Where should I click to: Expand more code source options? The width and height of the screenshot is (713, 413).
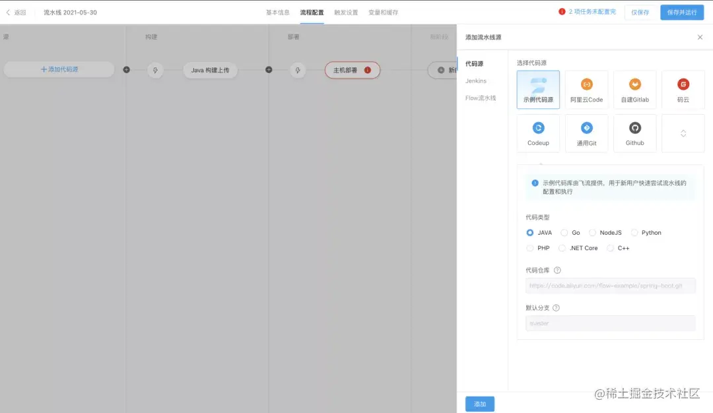tap(683, 133)
